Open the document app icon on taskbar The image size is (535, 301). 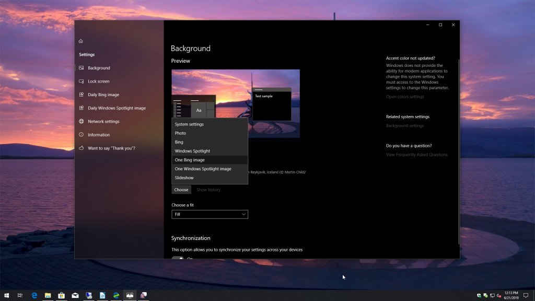coord(102,295)
